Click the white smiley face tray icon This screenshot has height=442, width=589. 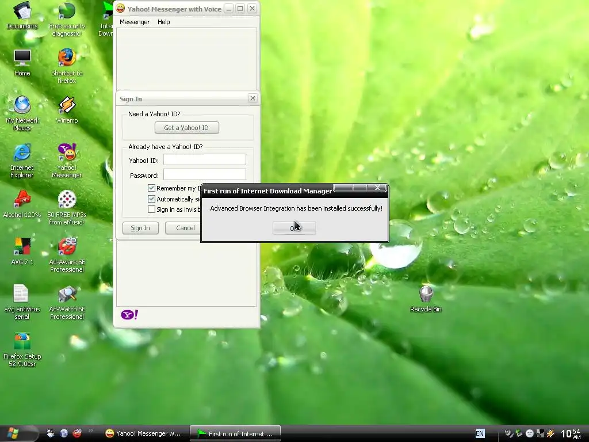530,434
